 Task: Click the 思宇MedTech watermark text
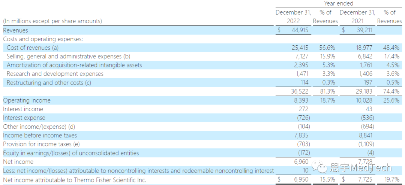pos(360,167)
